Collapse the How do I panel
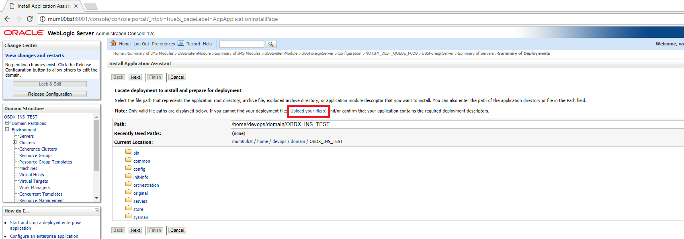 coord(96,210)
